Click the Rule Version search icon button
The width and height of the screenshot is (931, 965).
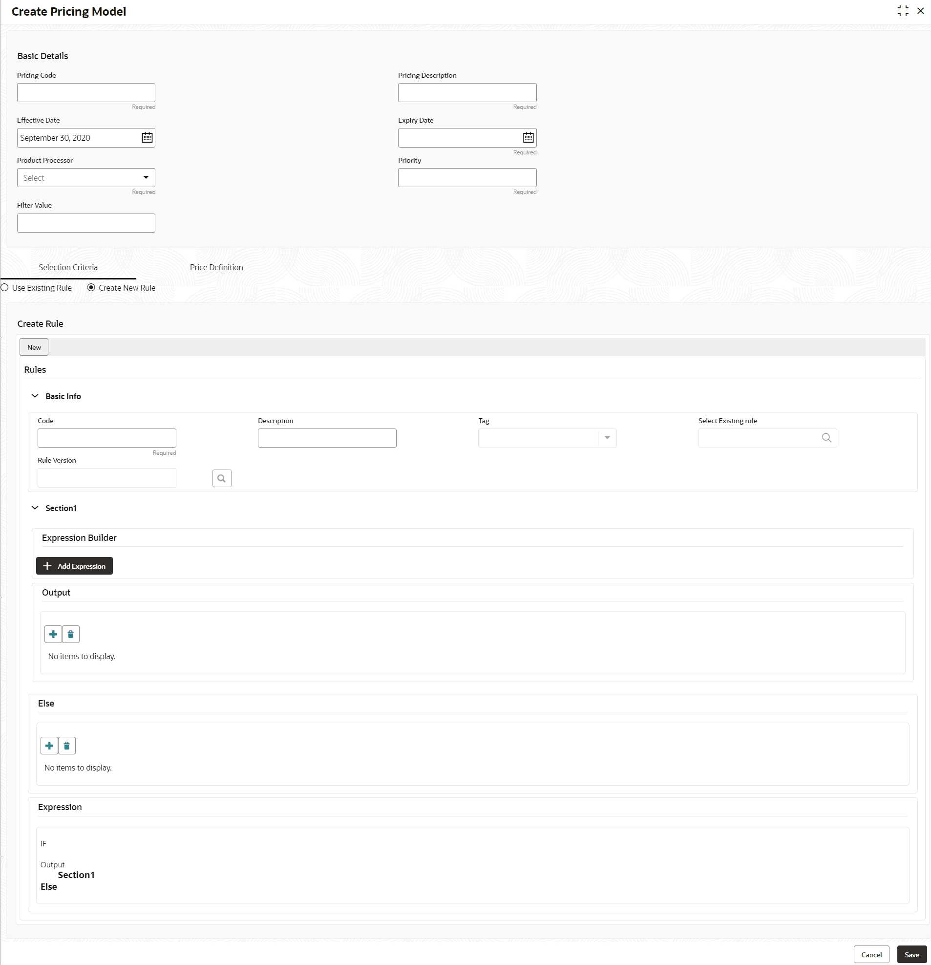pos(222,478)
